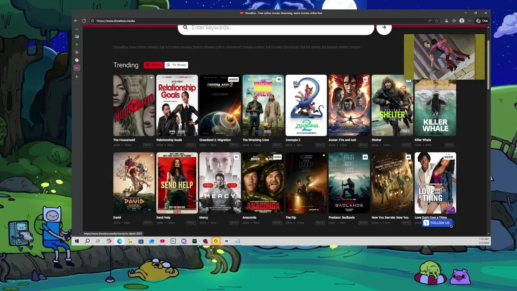Click the address bar URL showbox.media

pyautogui.click(x=116, y=21)
